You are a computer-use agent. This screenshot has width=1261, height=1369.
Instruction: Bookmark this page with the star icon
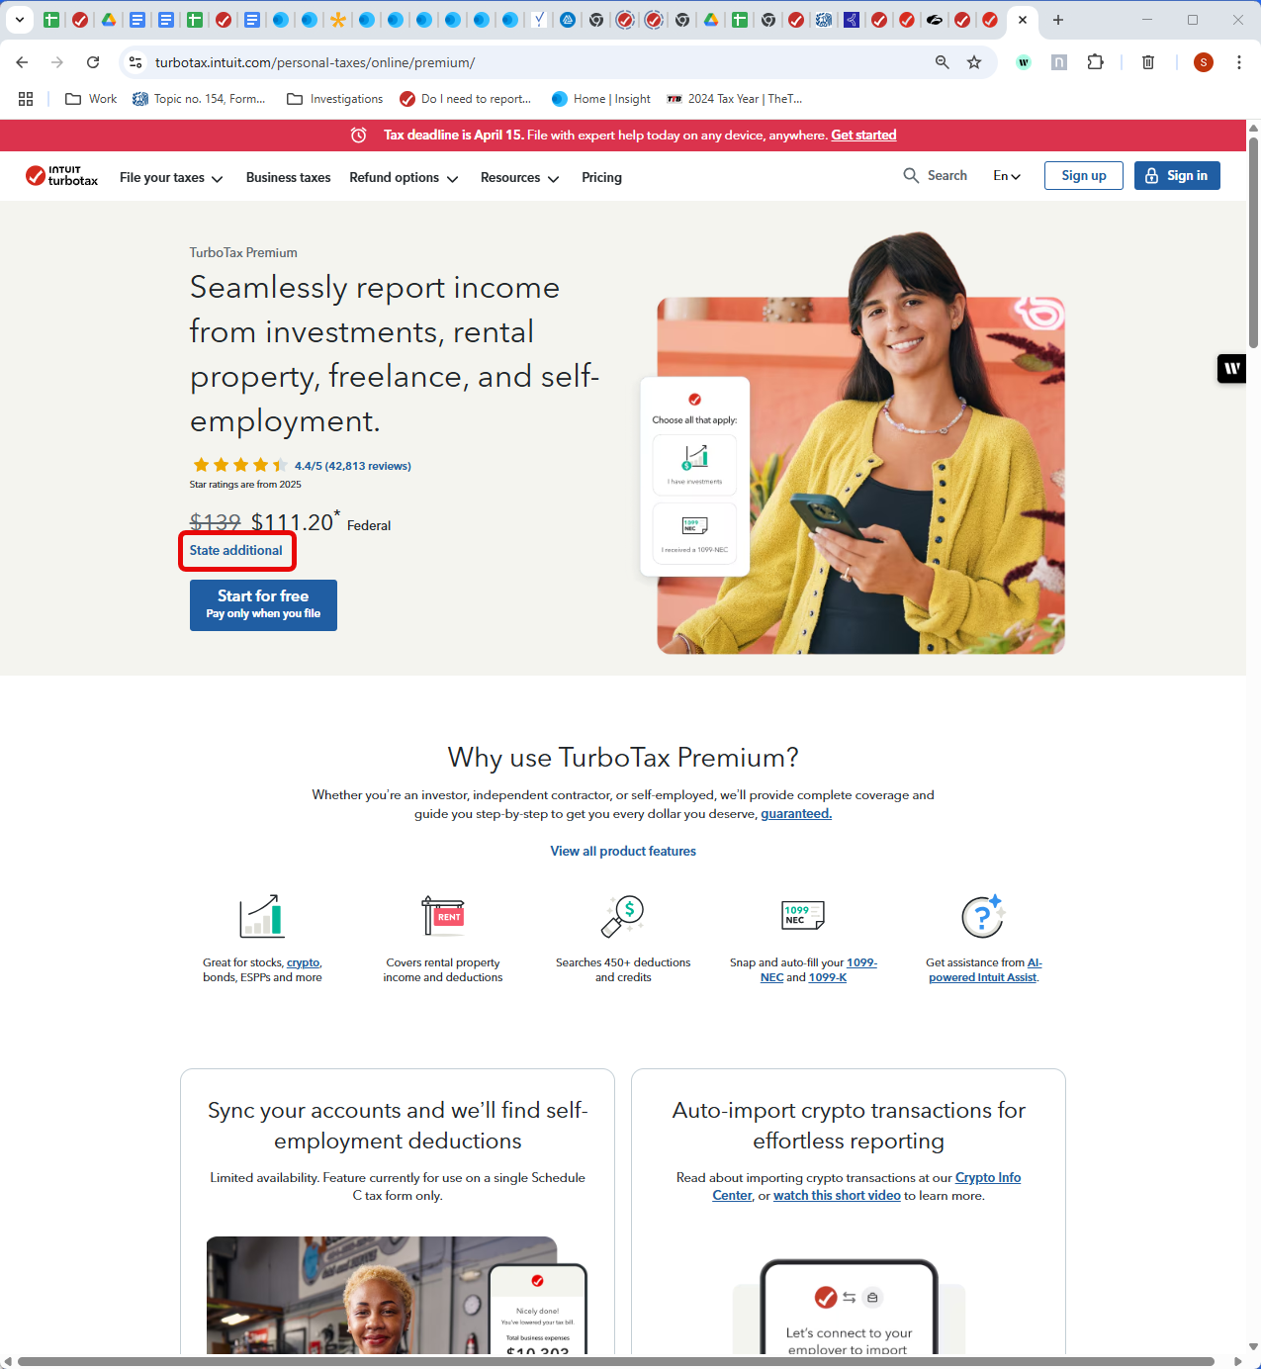[x=974, y=62]
